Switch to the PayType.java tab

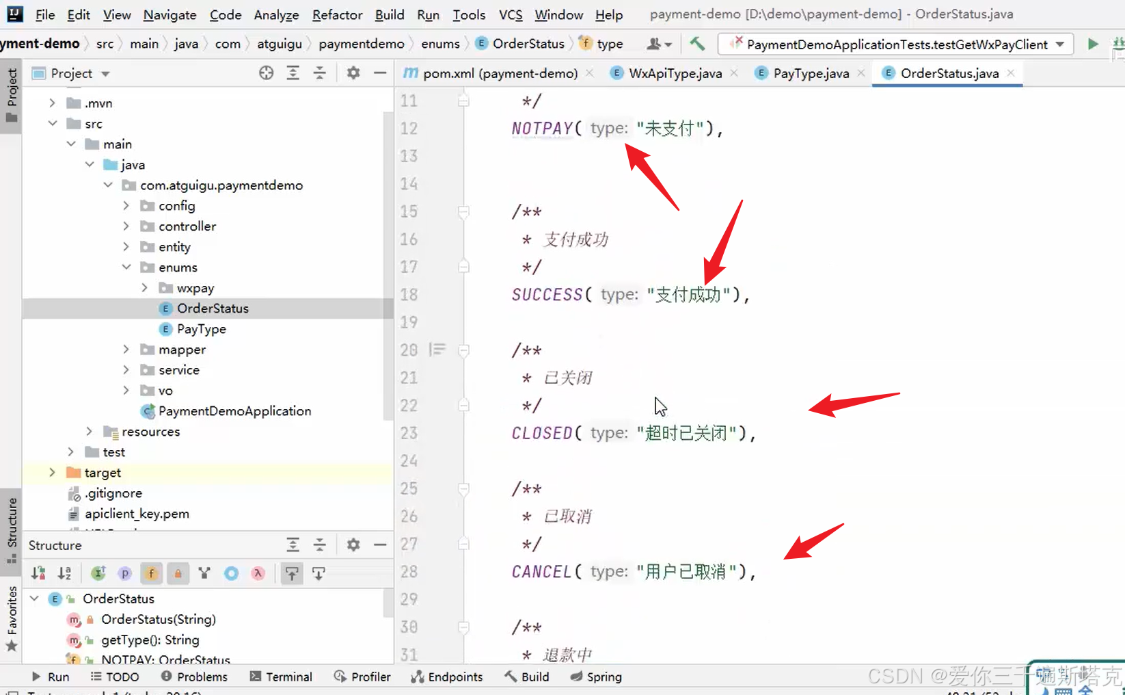(x=811, y=73)
